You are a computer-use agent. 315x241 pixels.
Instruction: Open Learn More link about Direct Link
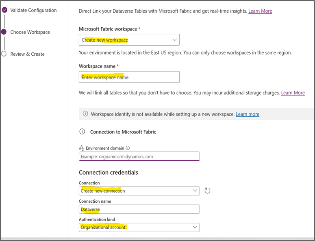click(x=260, y=11)
